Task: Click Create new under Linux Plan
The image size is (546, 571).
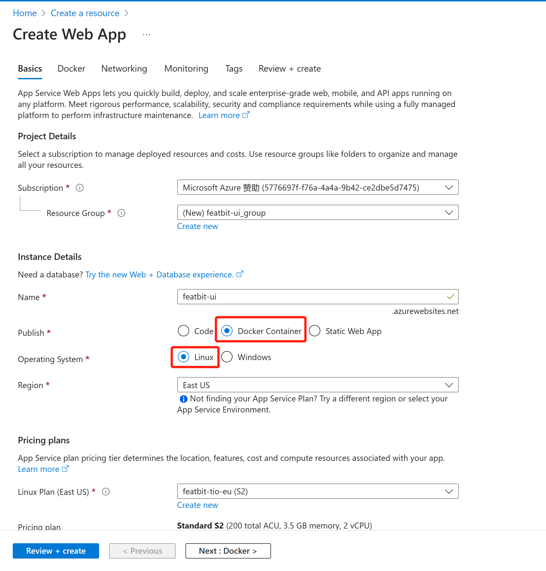Action: coord(198,505)
